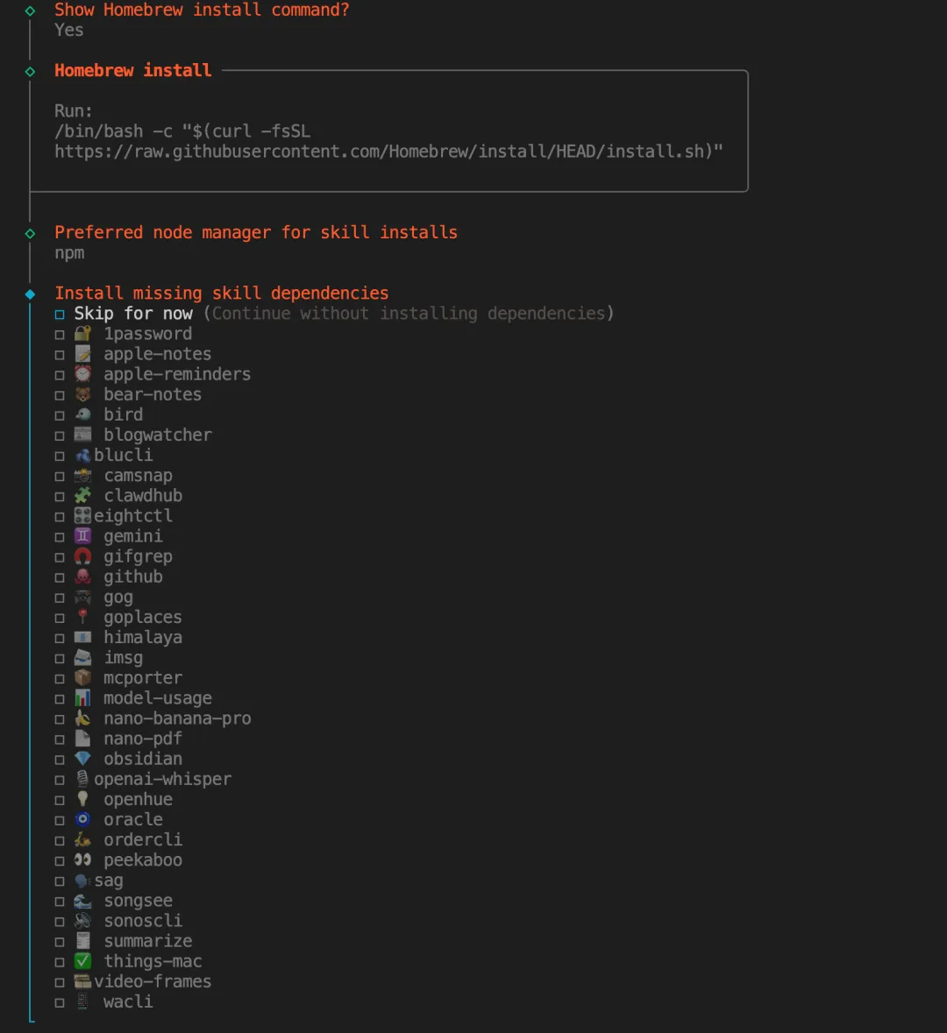Click the gem icon beside obsidian
The height and width of the screenshot is (1033, 947).
(x=82, y=759)
